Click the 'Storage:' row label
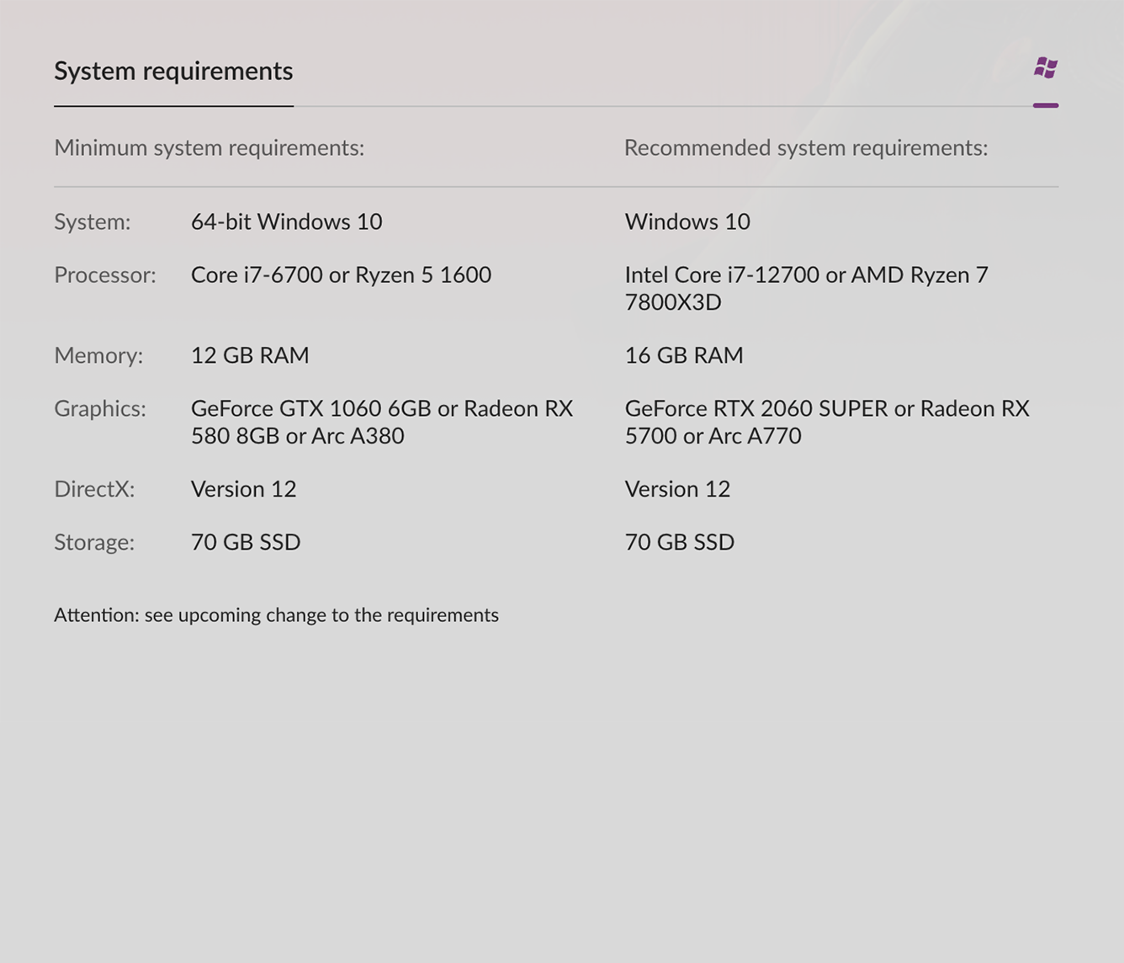 (x=94, y=542)
